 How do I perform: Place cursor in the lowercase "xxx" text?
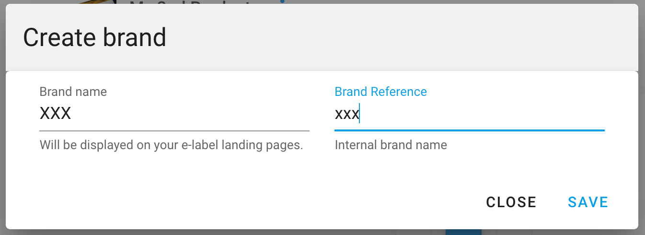click(x=346, y=114)
